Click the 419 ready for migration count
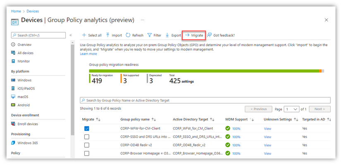Image resolution: width=342 pixels, height=165 pixels. (97, 81)
